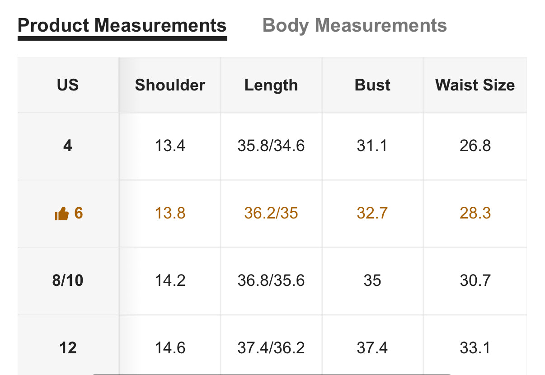Select the Product Measurements tab
545x375 pixels.
pos(122,25)
